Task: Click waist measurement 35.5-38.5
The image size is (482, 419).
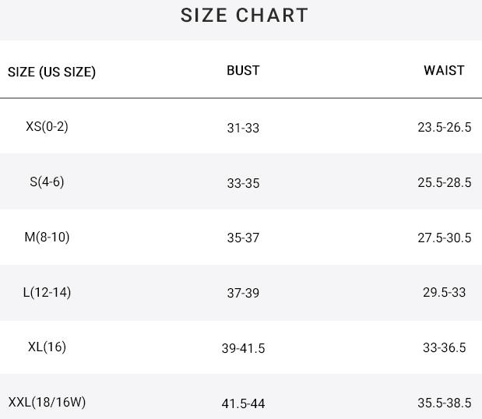Action: 444,403
